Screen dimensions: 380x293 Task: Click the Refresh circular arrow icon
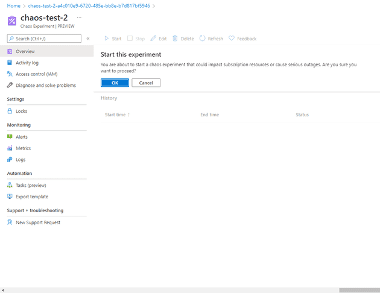coord(202,38)
